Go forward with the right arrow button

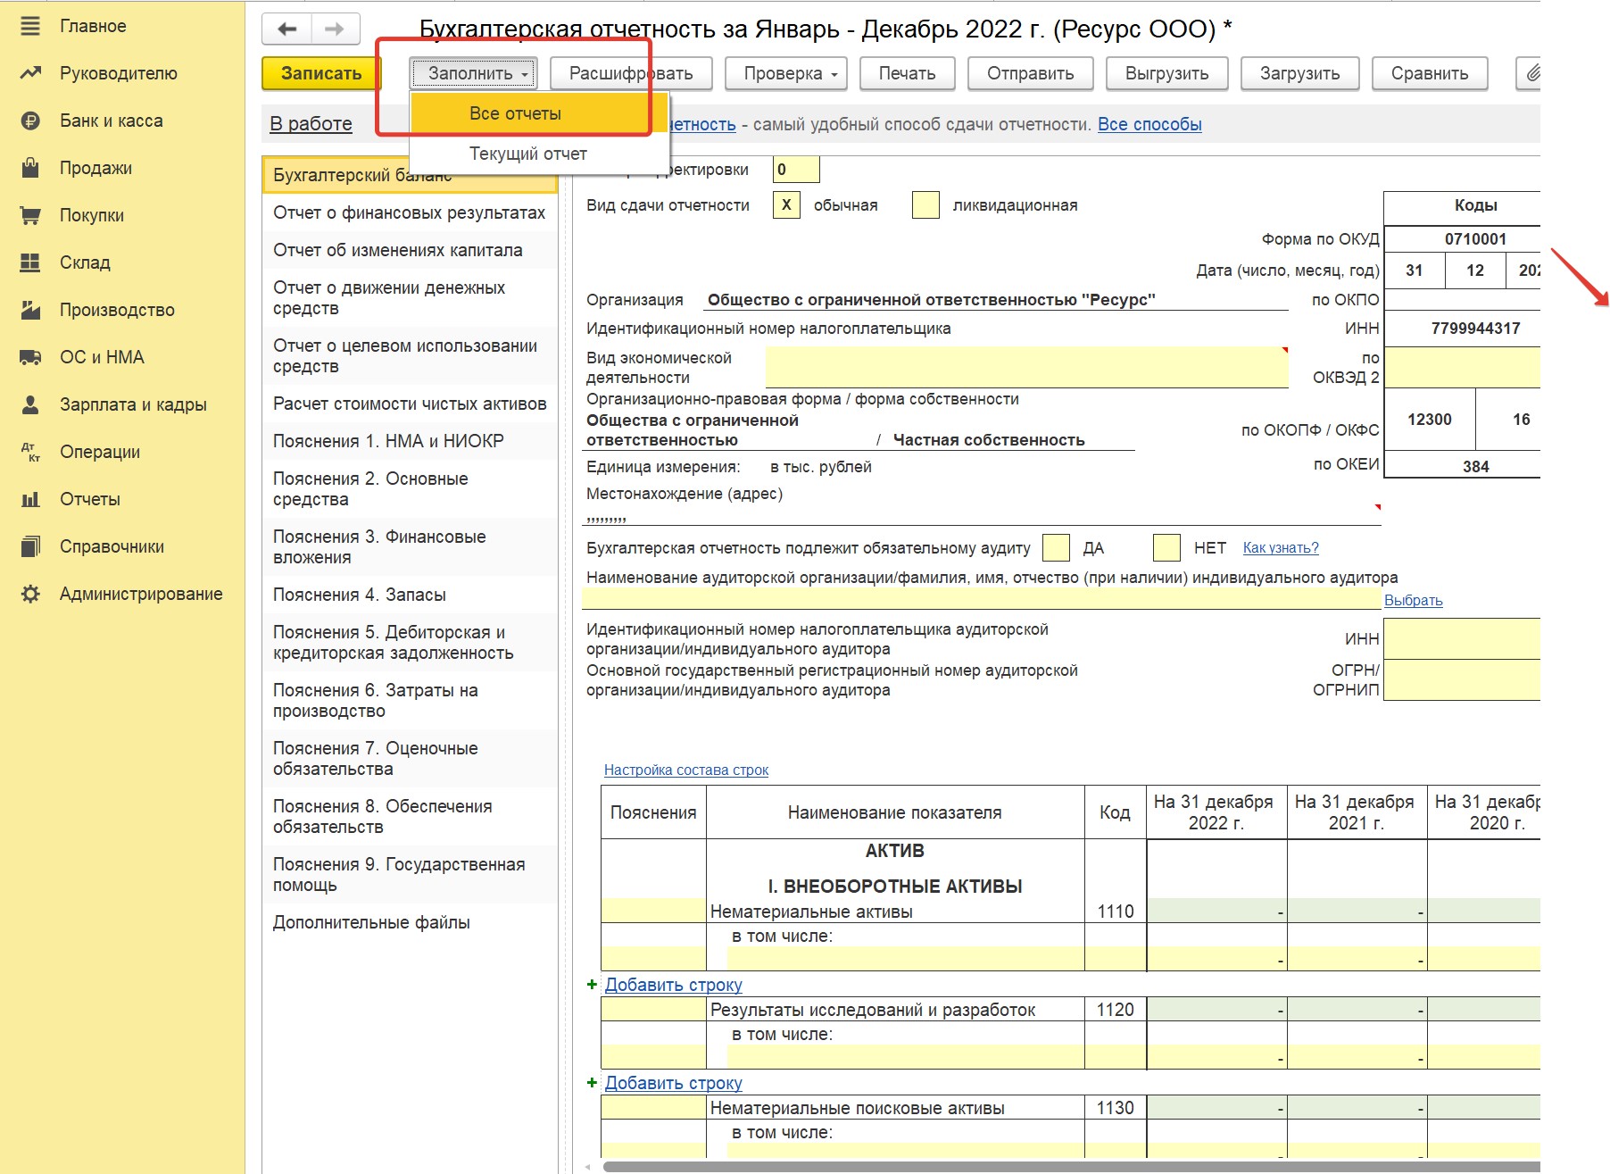pyautogui.click(x=336, y=29)
